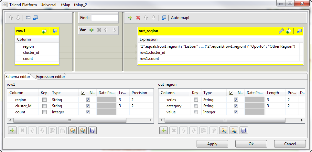Viewport: 312px width, 152px height.
Task: Click green plus to add output table
Action: pos(130,18)
